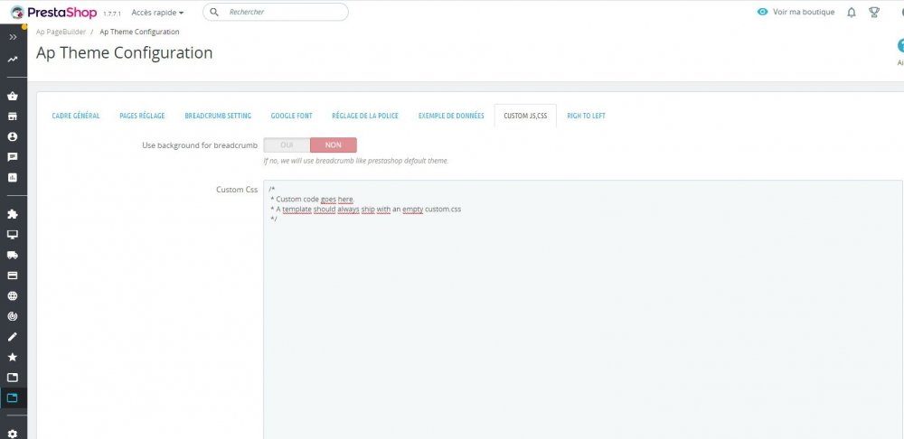Open the pencil icon menu in the sidebar
Image resolution: width=904 pixels, height=439 pixels.
click(13, 336)
